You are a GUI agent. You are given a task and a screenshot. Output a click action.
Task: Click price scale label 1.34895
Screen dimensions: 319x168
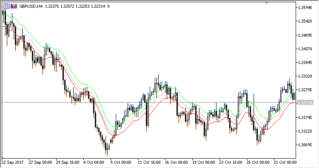pos(305,35)
